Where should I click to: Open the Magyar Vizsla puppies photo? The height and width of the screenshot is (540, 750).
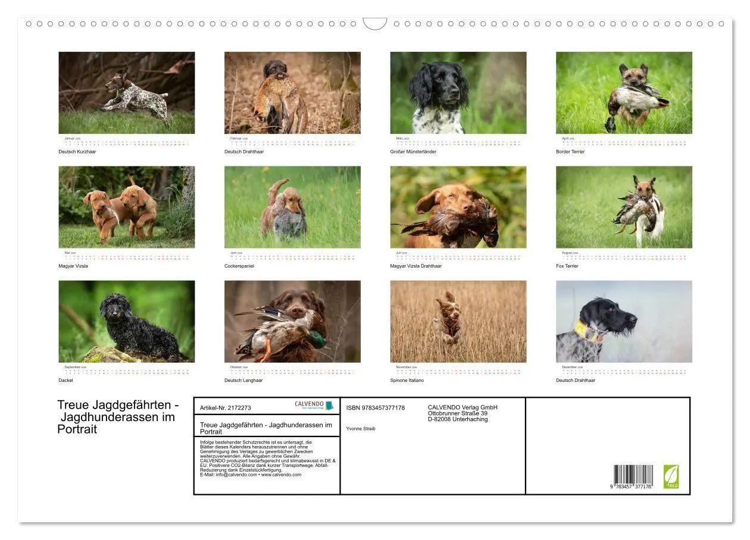tap(127, 207)
